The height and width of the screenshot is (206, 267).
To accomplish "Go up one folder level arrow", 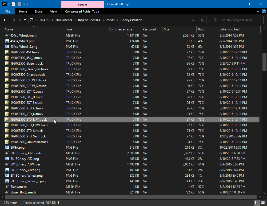I will coord(25,20).
